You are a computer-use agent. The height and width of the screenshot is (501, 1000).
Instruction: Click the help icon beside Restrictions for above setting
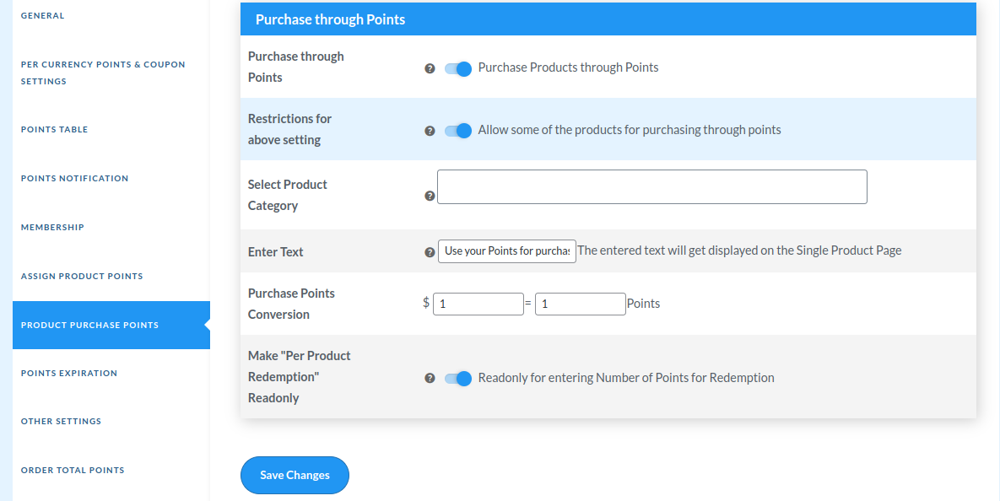point(430,131)
